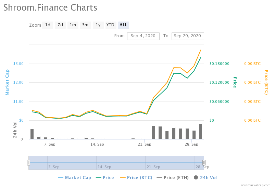
Task: Set zoom range to 1d
Action: (x=48, y=25)
